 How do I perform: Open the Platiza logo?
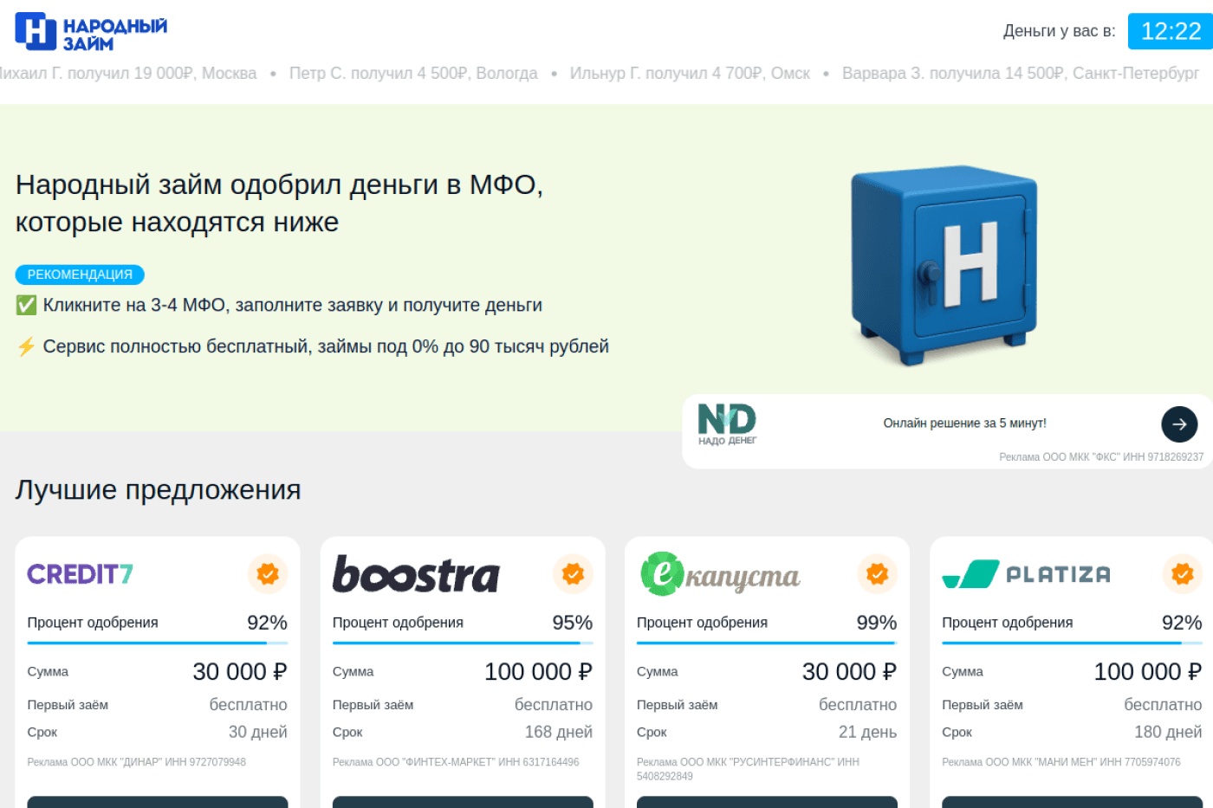pyautogui.click(x=1026, y=574)
